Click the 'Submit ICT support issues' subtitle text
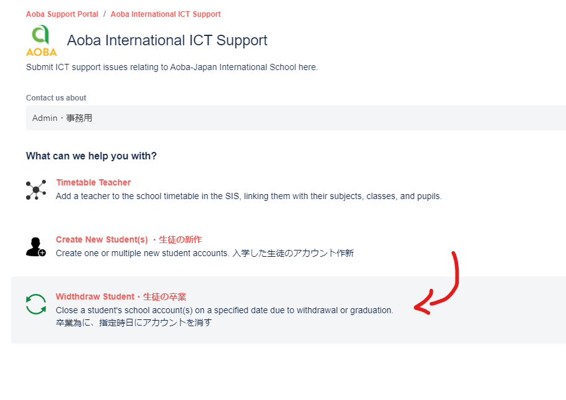The height and width of the screenshot is (400, 566). pyautogui.click(x=172, y=67)
